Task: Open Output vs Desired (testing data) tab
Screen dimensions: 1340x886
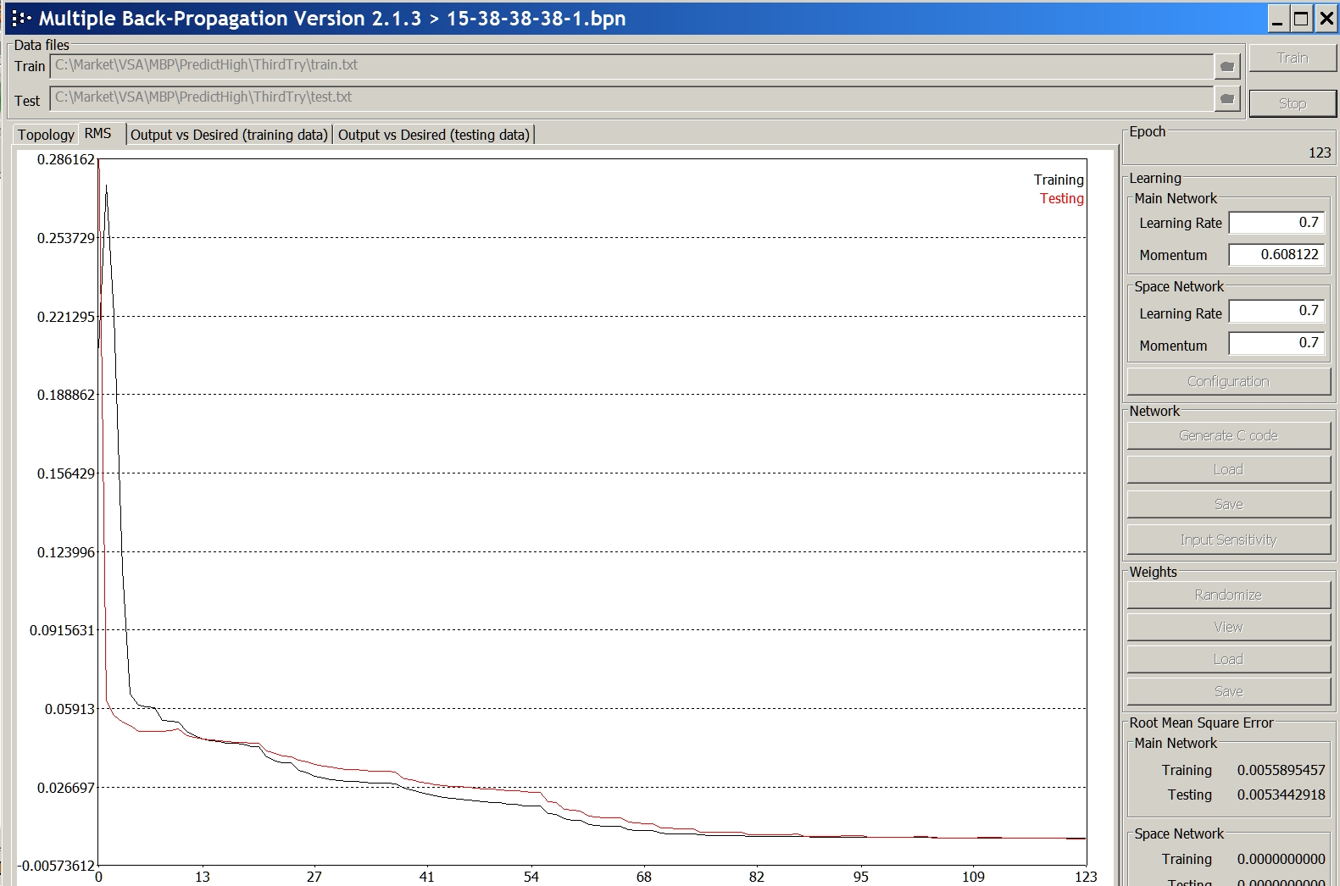Action: click(433, 135)
